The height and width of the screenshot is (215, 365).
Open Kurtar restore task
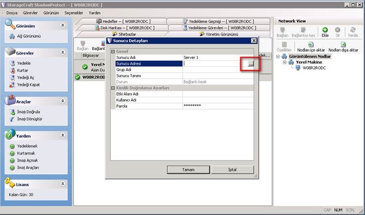point(23,70)
